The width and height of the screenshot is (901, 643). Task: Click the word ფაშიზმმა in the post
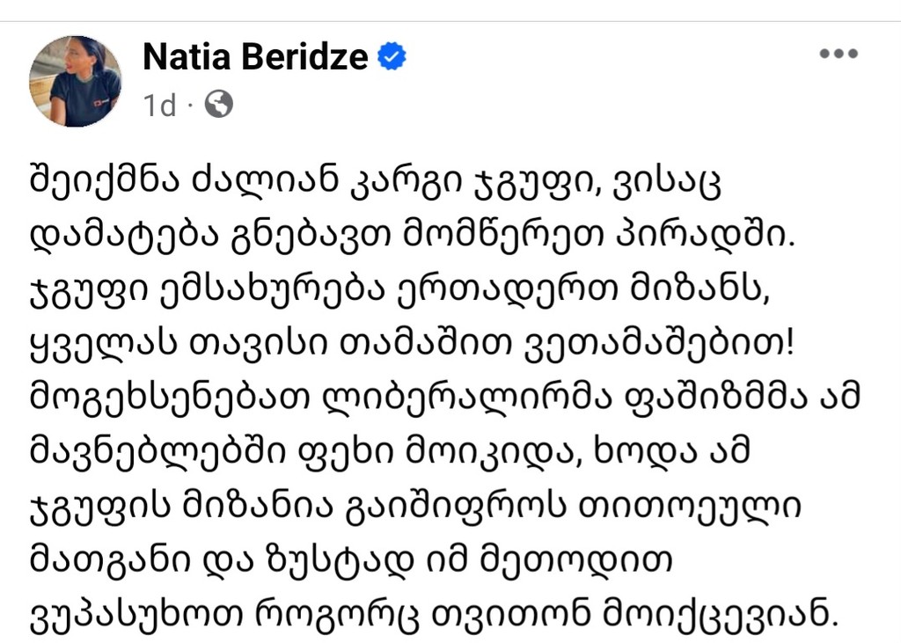[x=716, y=397]
